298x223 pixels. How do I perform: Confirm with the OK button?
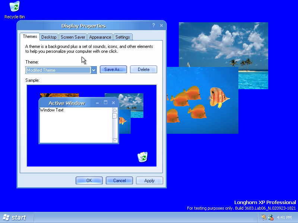point(89,180)
